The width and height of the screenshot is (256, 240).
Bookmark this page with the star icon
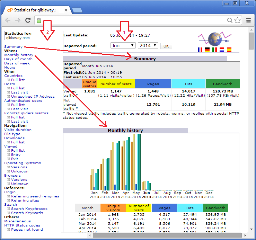[237, 20]
